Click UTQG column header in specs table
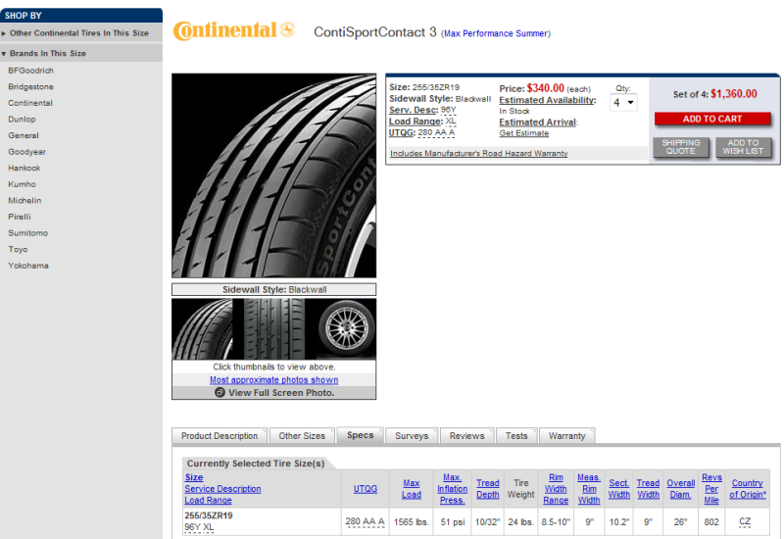 [x=366, y=489]
